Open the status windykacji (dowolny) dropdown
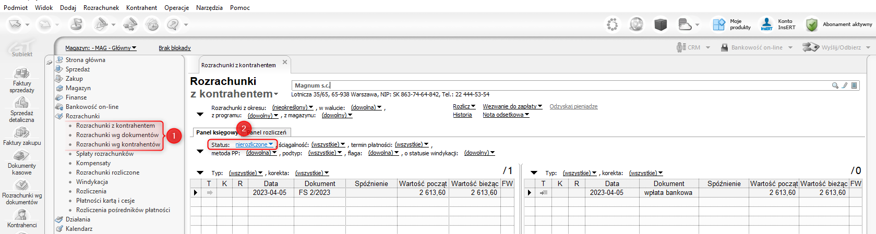The width and height of the screenshot is (876, 234). coord(479,153)
